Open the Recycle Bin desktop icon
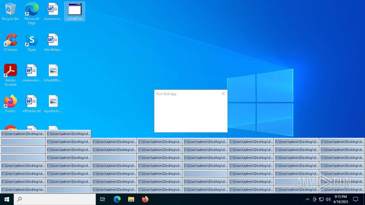Image resolution: width=365 pixels, height=205 pixels. 11,12
